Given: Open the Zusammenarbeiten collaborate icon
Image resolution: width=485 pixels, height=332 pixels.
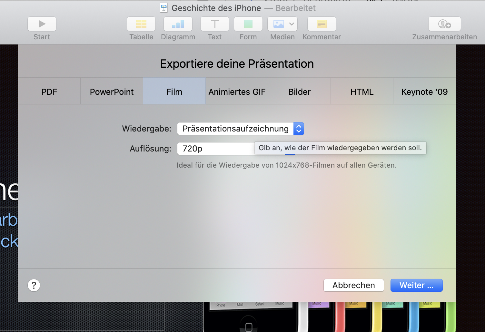Looking at the screenshot, I should point(445,24).
